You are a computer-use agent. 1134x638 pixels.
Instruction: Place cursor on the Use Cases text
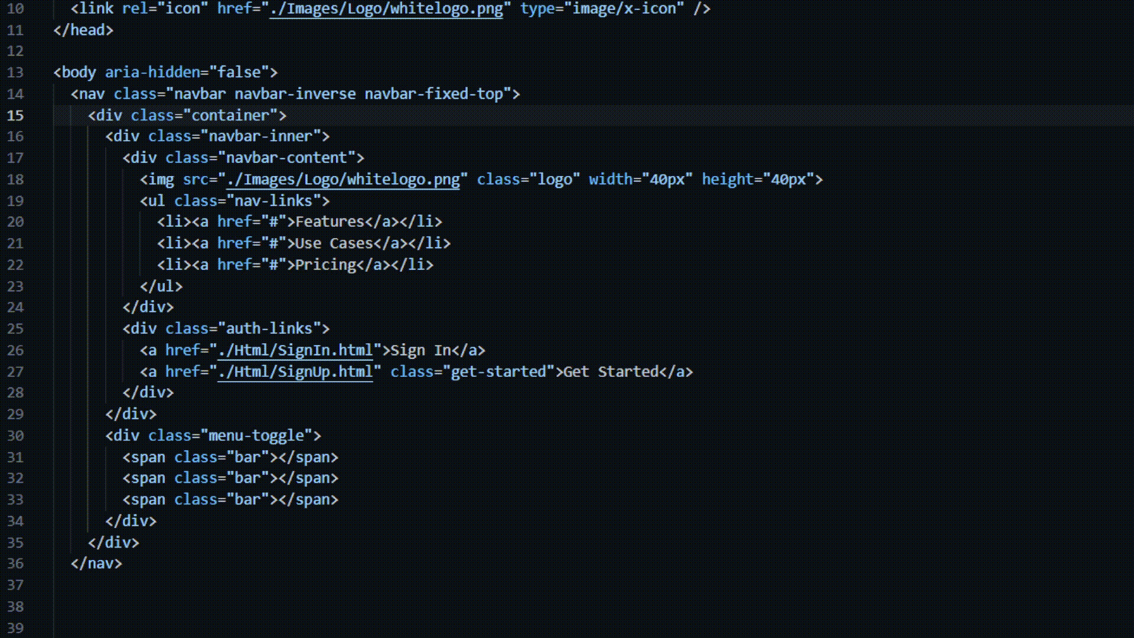point(334,243)
